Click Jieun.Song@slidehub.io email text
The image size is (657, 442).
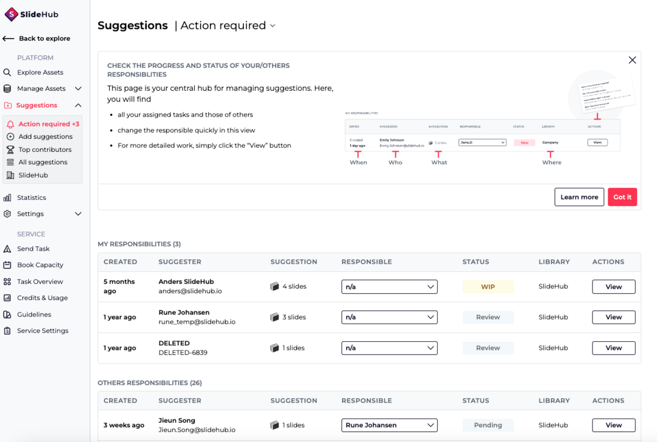197,430
